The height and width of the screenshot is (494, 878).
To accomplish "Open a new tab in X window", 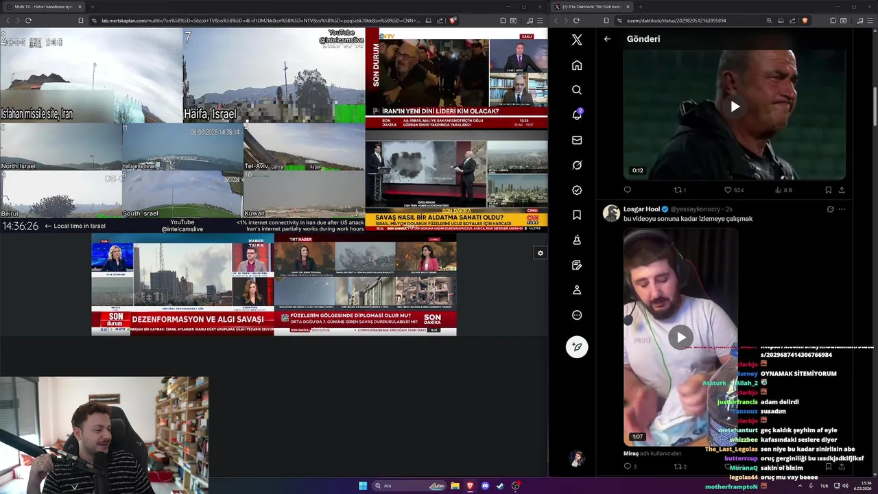I will (640, 7).
